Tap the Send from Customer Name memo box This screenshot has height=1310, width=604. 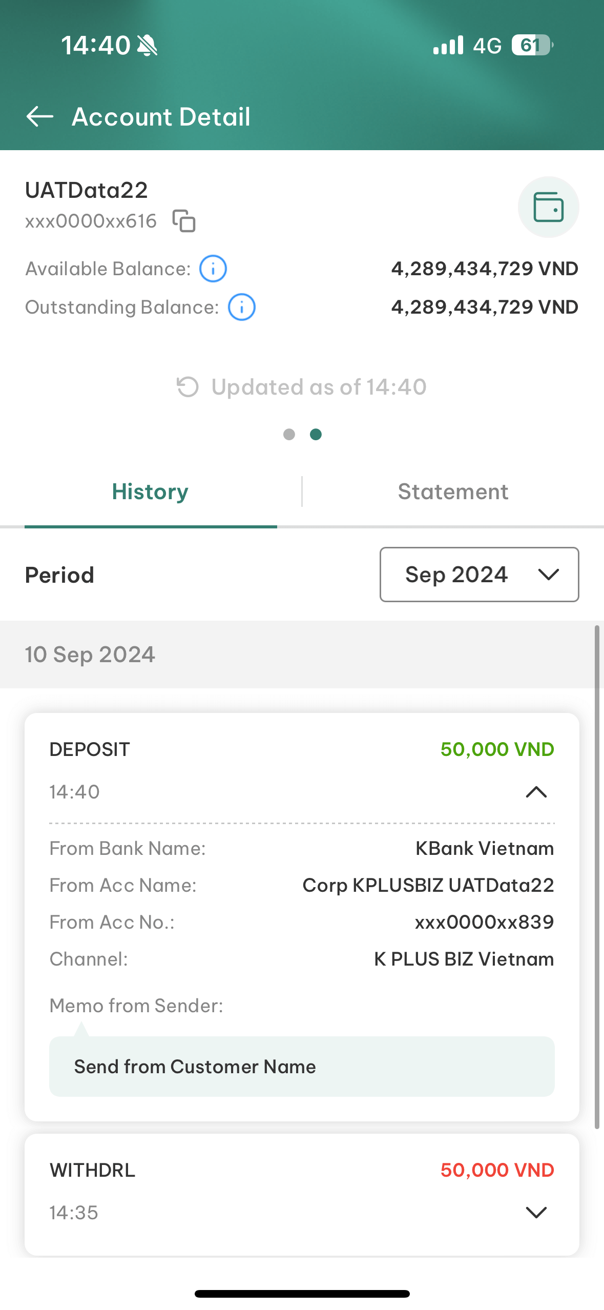[x=302, y=1067]
